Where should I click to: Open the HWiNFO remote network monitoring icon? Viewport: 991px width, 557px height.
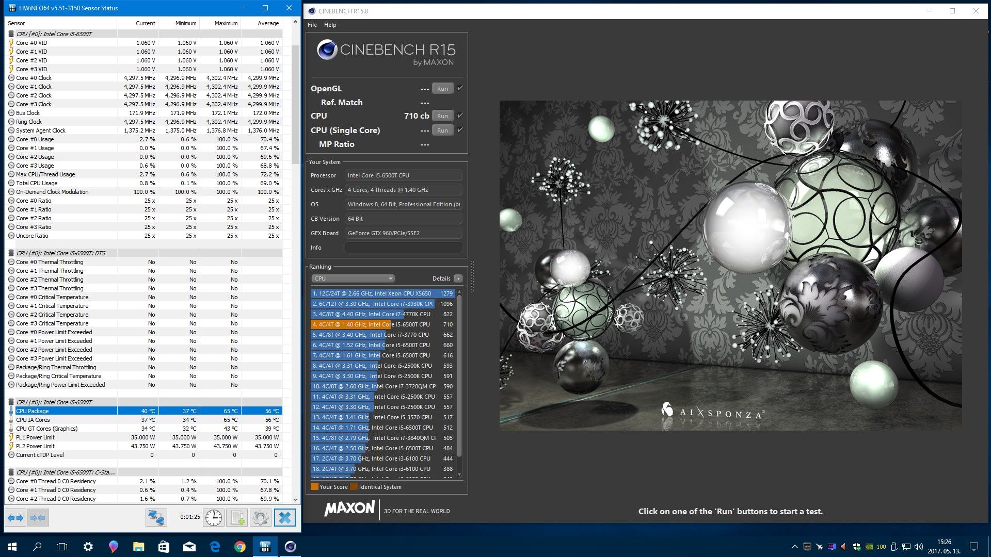tap(156, 517)
